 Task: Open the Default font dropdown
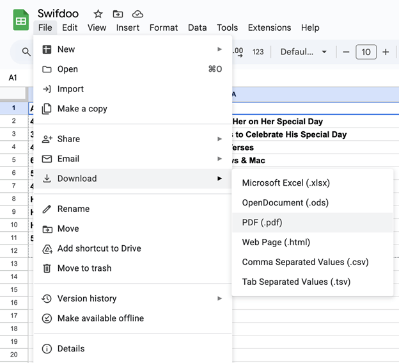303,52
